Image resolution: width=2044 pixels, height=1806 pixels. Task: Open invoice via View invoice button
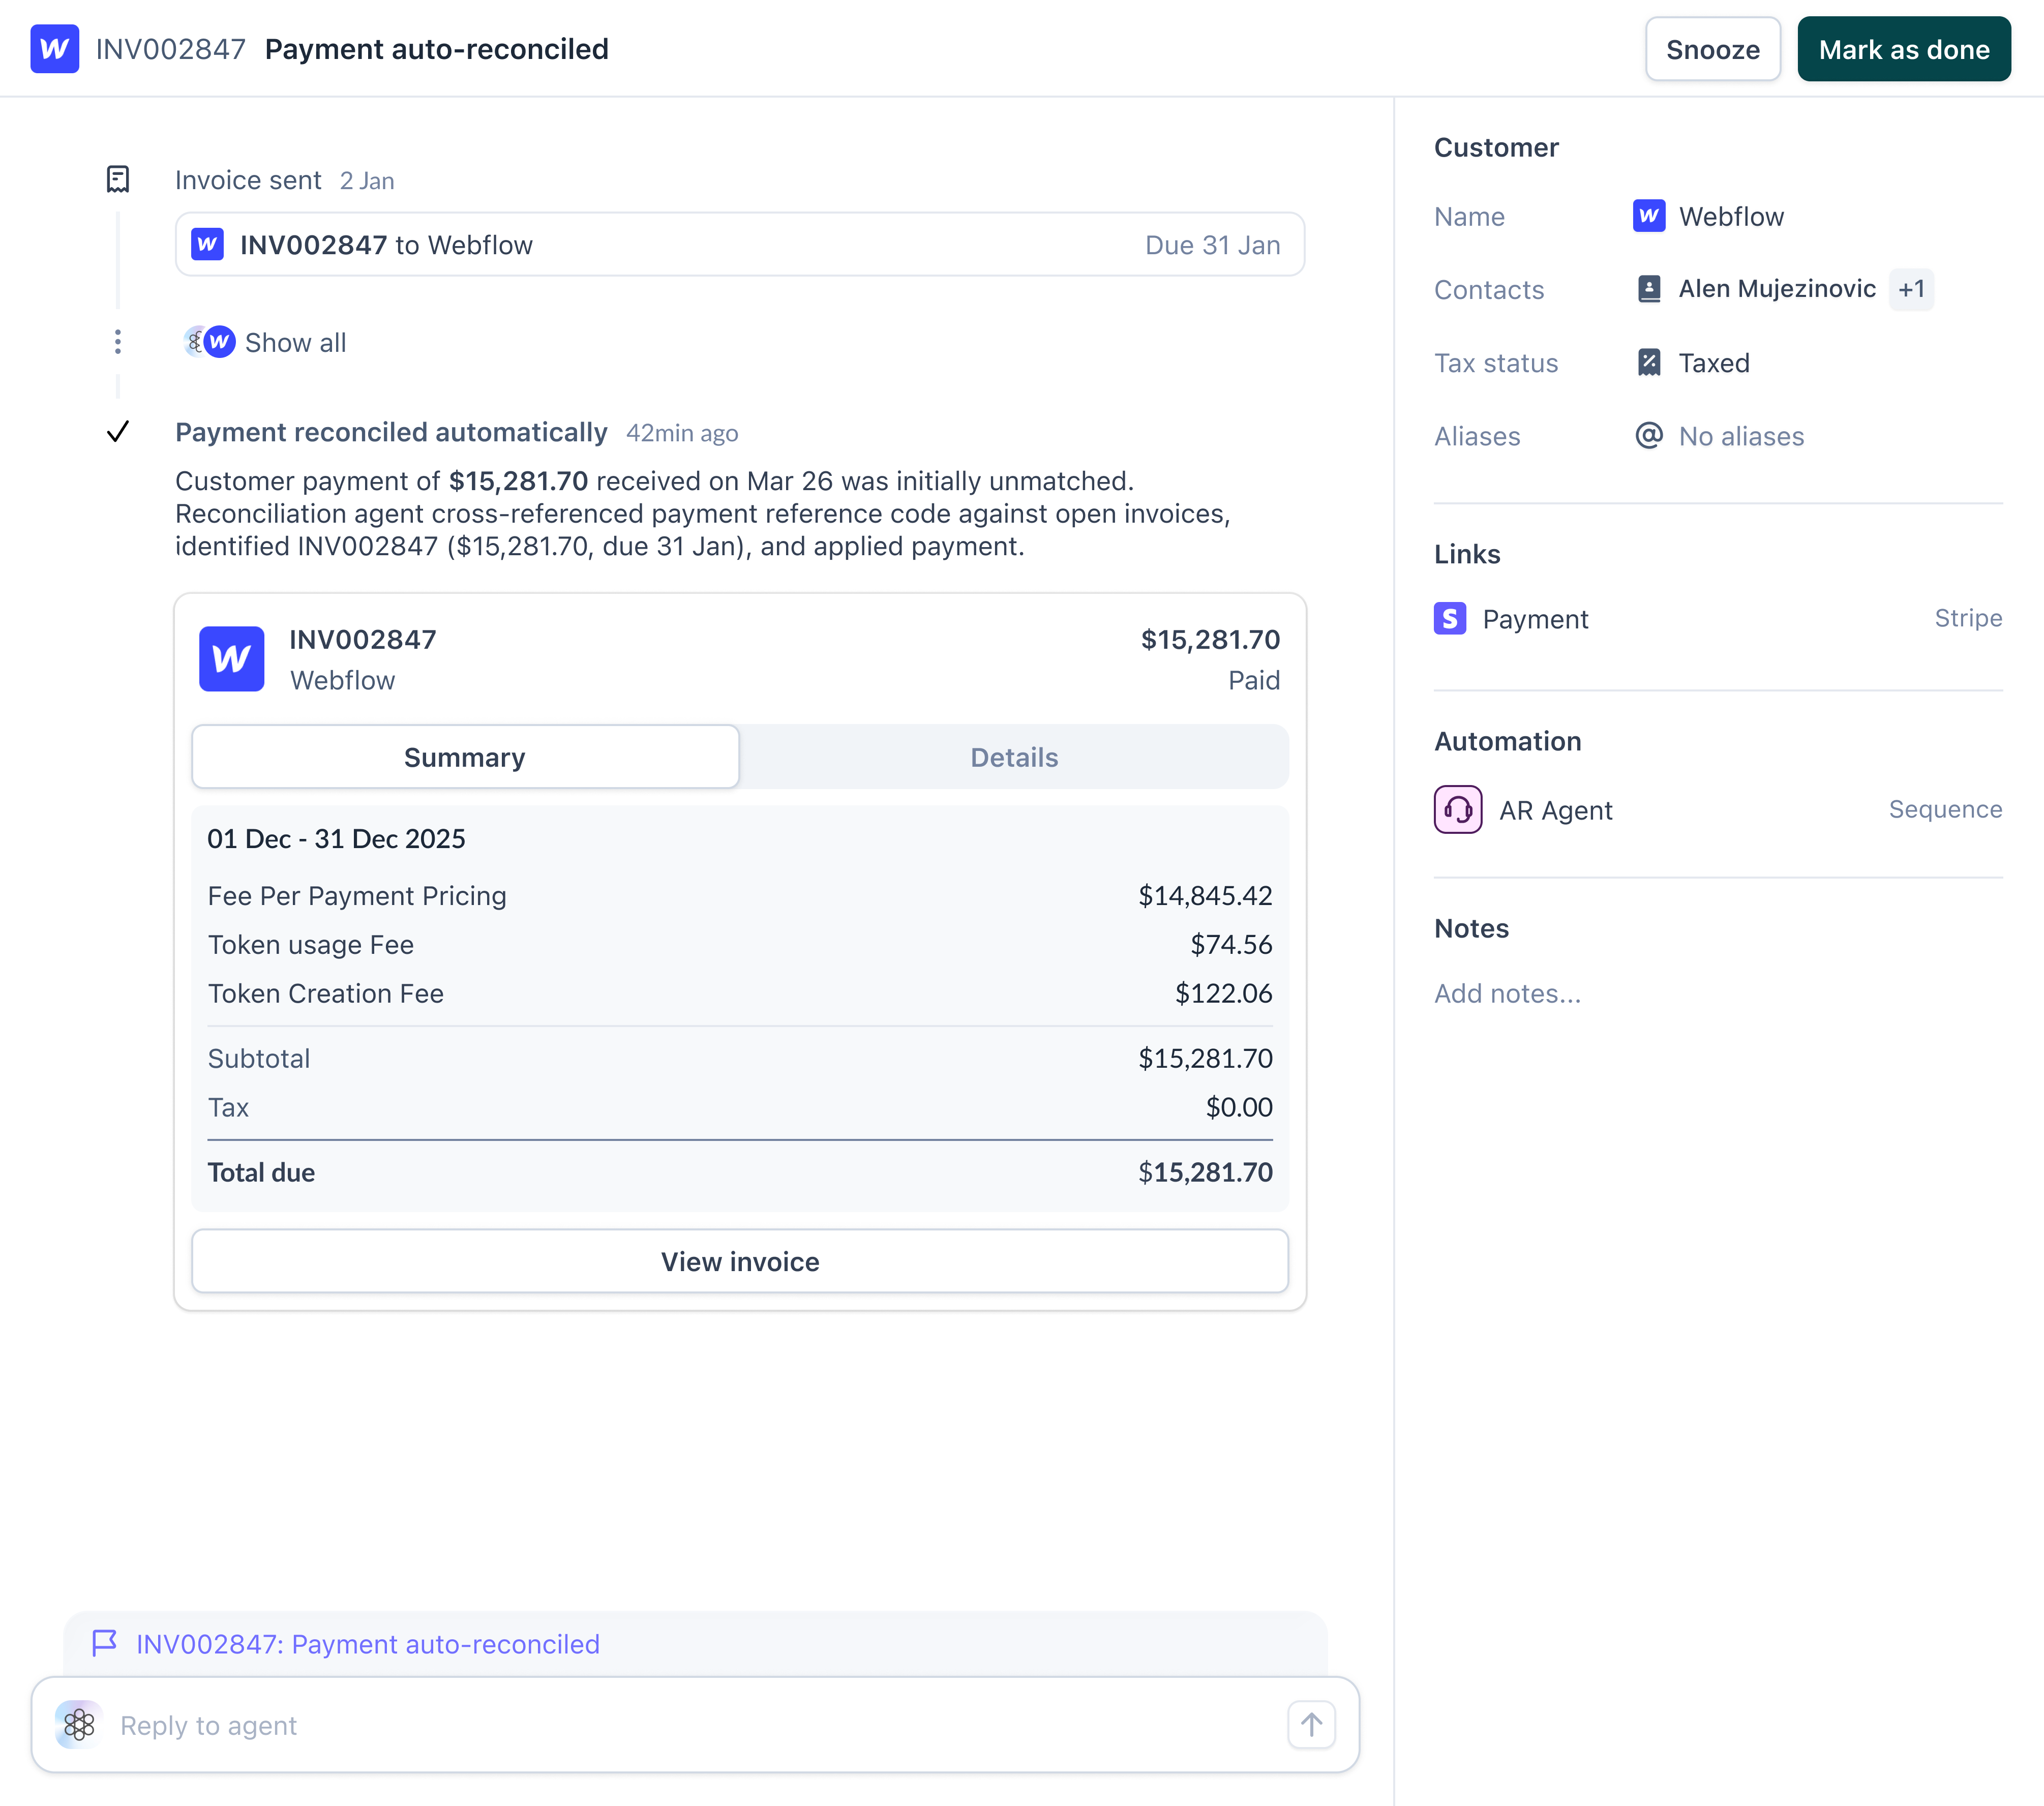coord(739,1262)
